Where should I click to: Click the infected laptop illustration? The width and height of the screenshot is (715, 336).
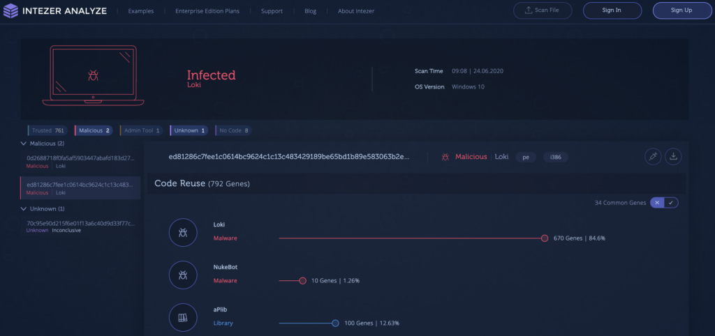[93, 76]
